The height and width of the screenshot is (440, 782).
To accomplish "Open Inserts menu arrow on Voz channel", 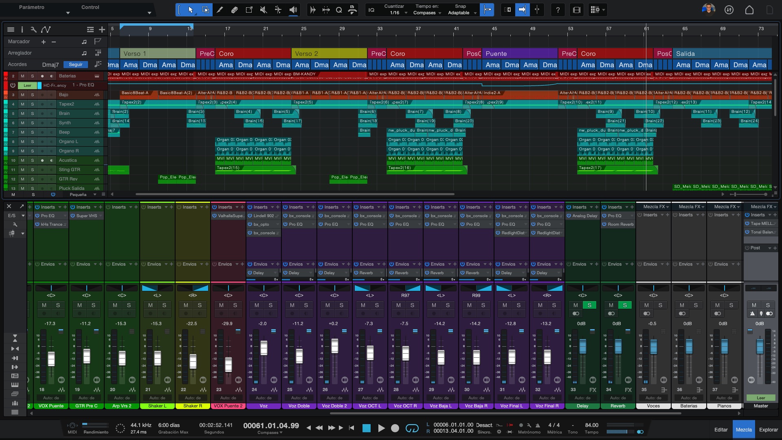I will (272, 207).
